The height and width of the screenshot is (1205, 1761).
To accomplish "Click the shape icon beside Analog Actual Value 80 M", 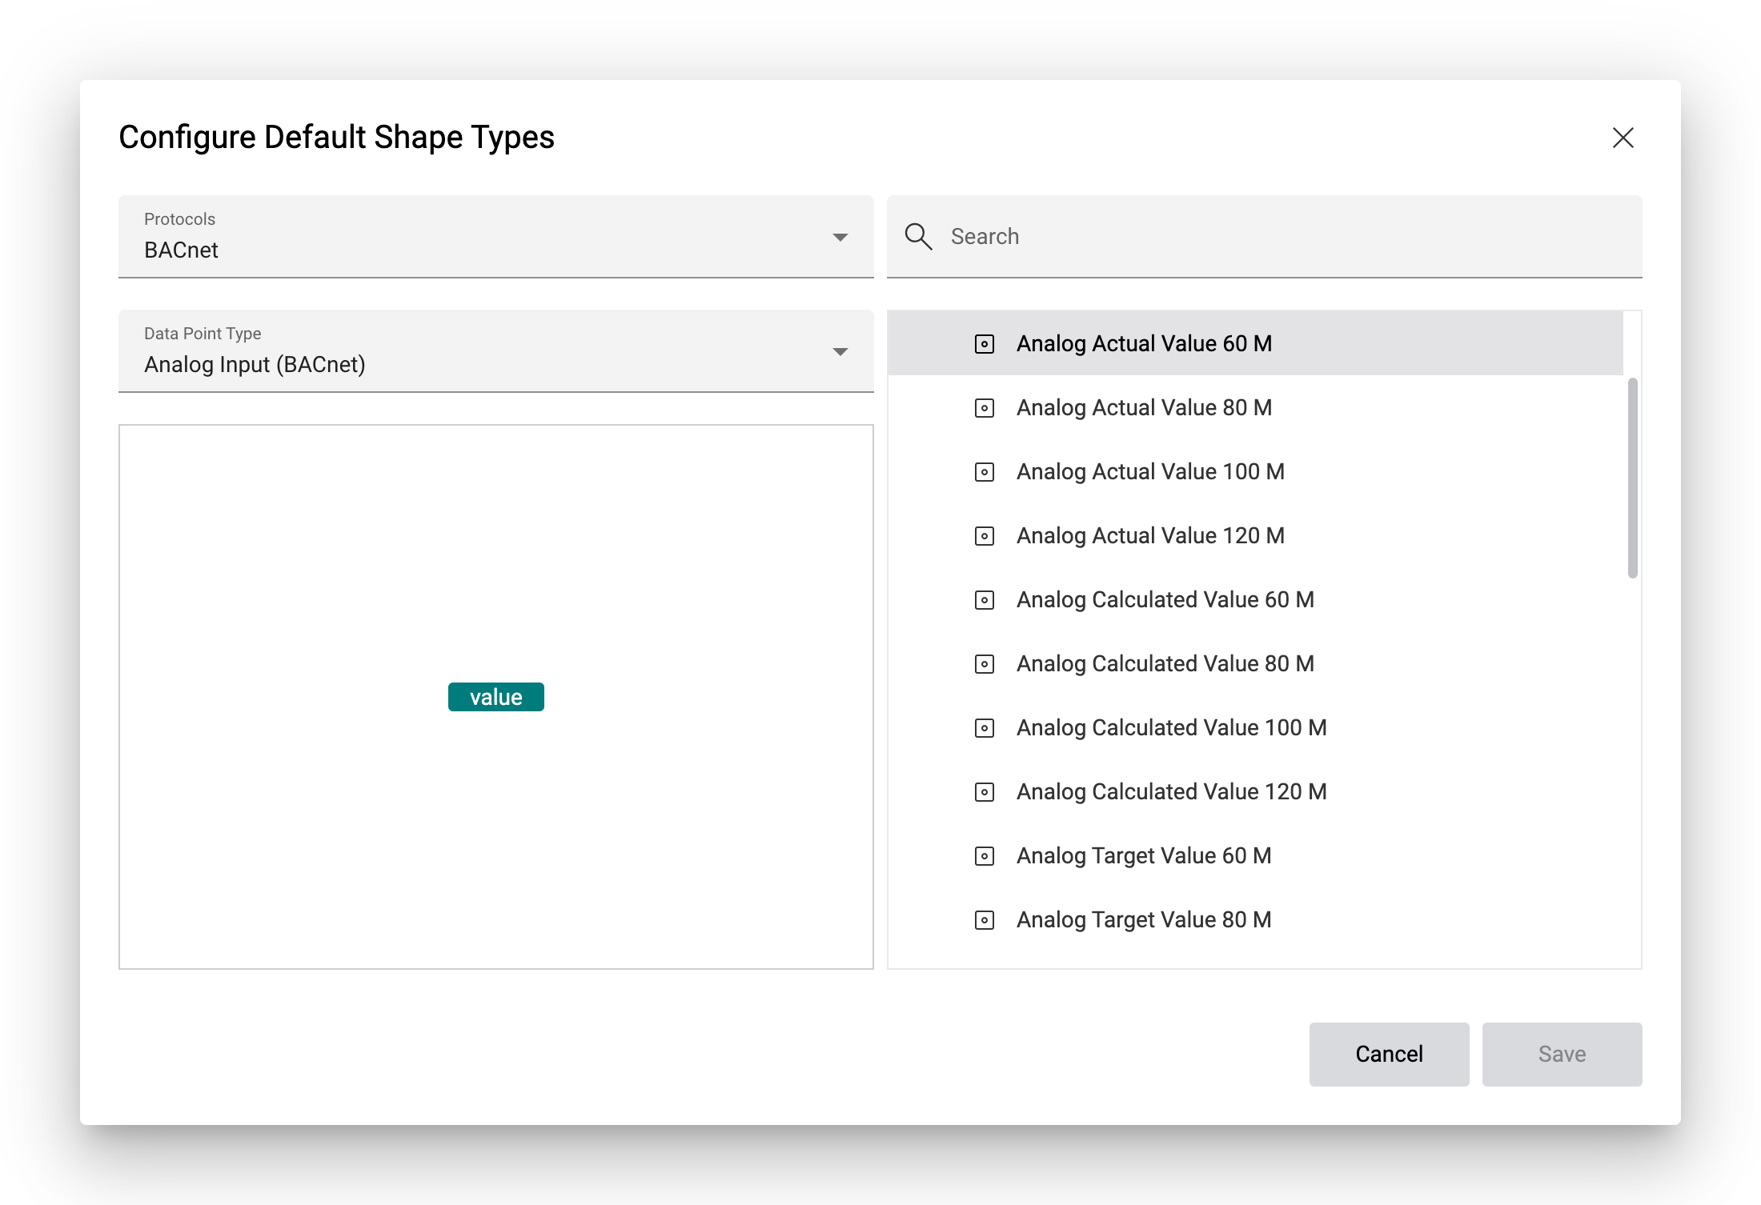I will click(x=984, y=408).
